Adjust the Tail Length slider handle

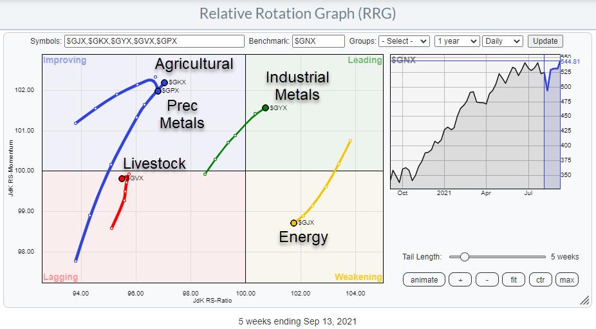click(x=464, y=257)
